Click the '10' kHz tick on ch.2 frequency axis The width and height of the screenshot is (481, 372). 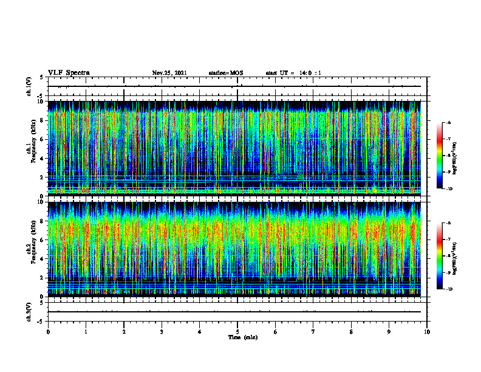click(x=41, y=202)
